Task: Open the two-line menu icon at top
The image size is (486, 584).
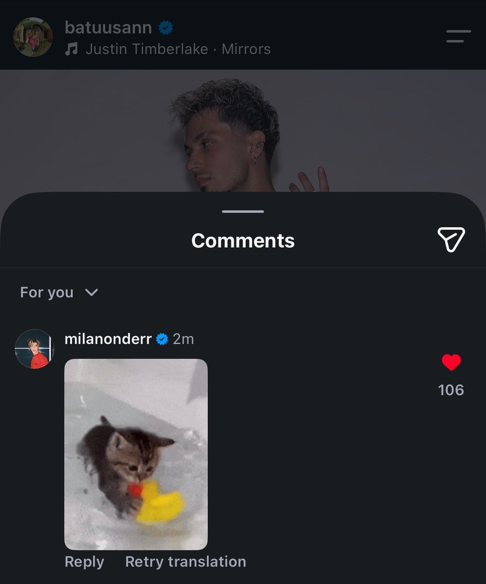Action: (458, 36)
